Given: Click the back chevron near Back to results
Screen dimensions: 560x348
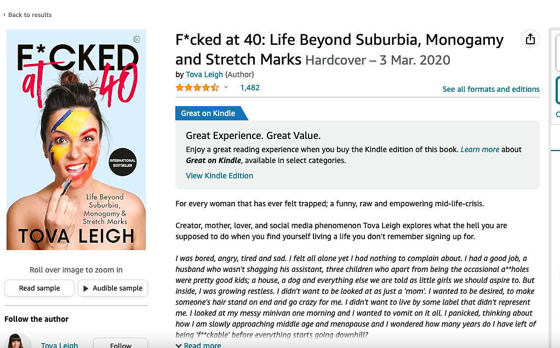Looking at the screenshot, I should [4, 15].
